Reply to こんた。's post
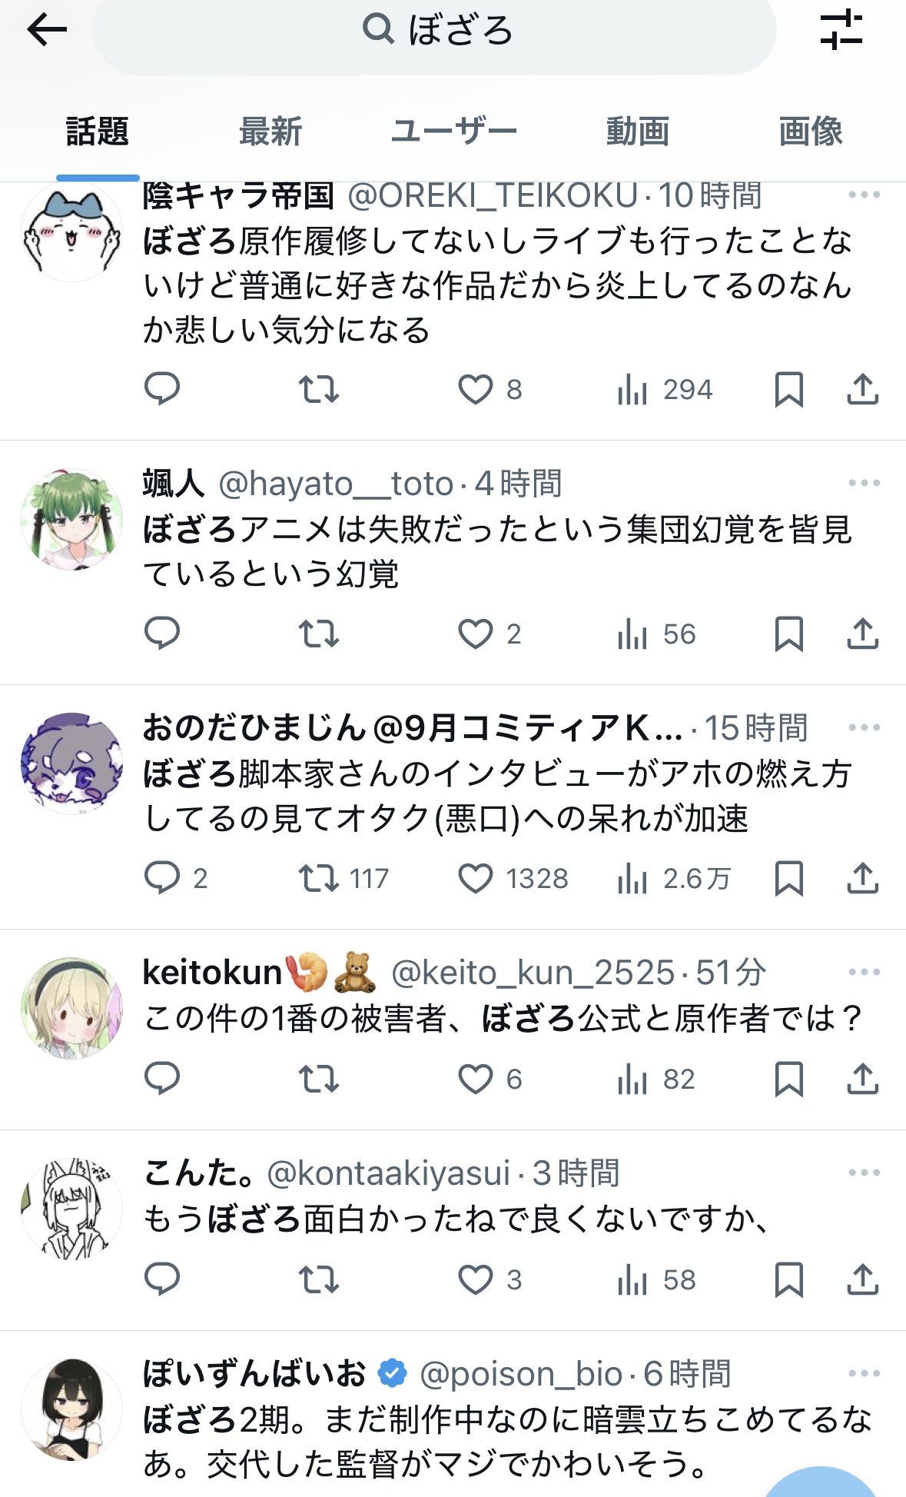 162,1279
